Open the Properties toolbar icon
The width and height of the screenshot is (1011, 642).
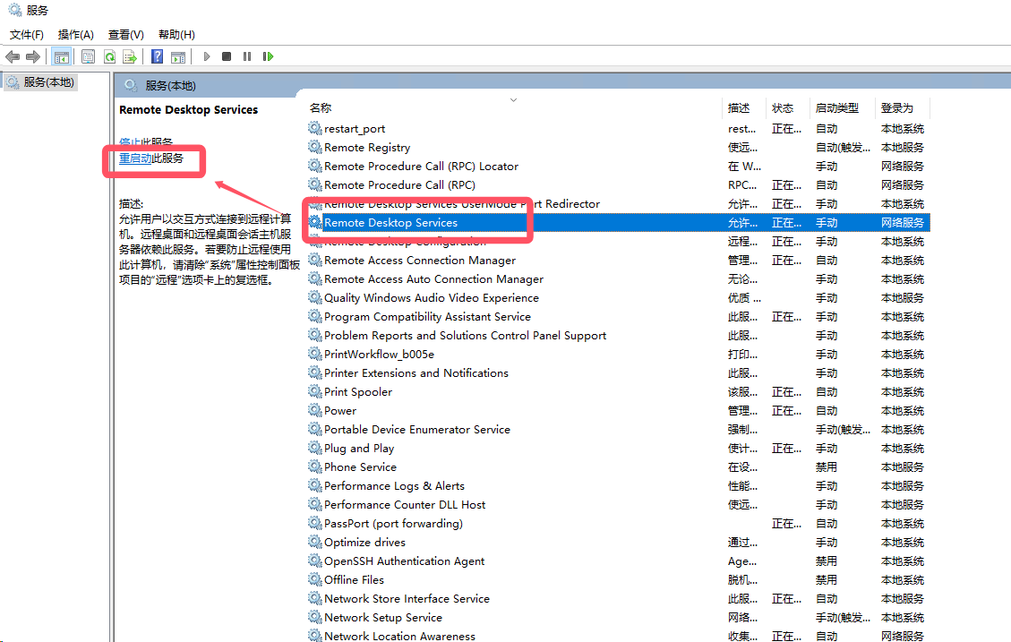(88, 57)
